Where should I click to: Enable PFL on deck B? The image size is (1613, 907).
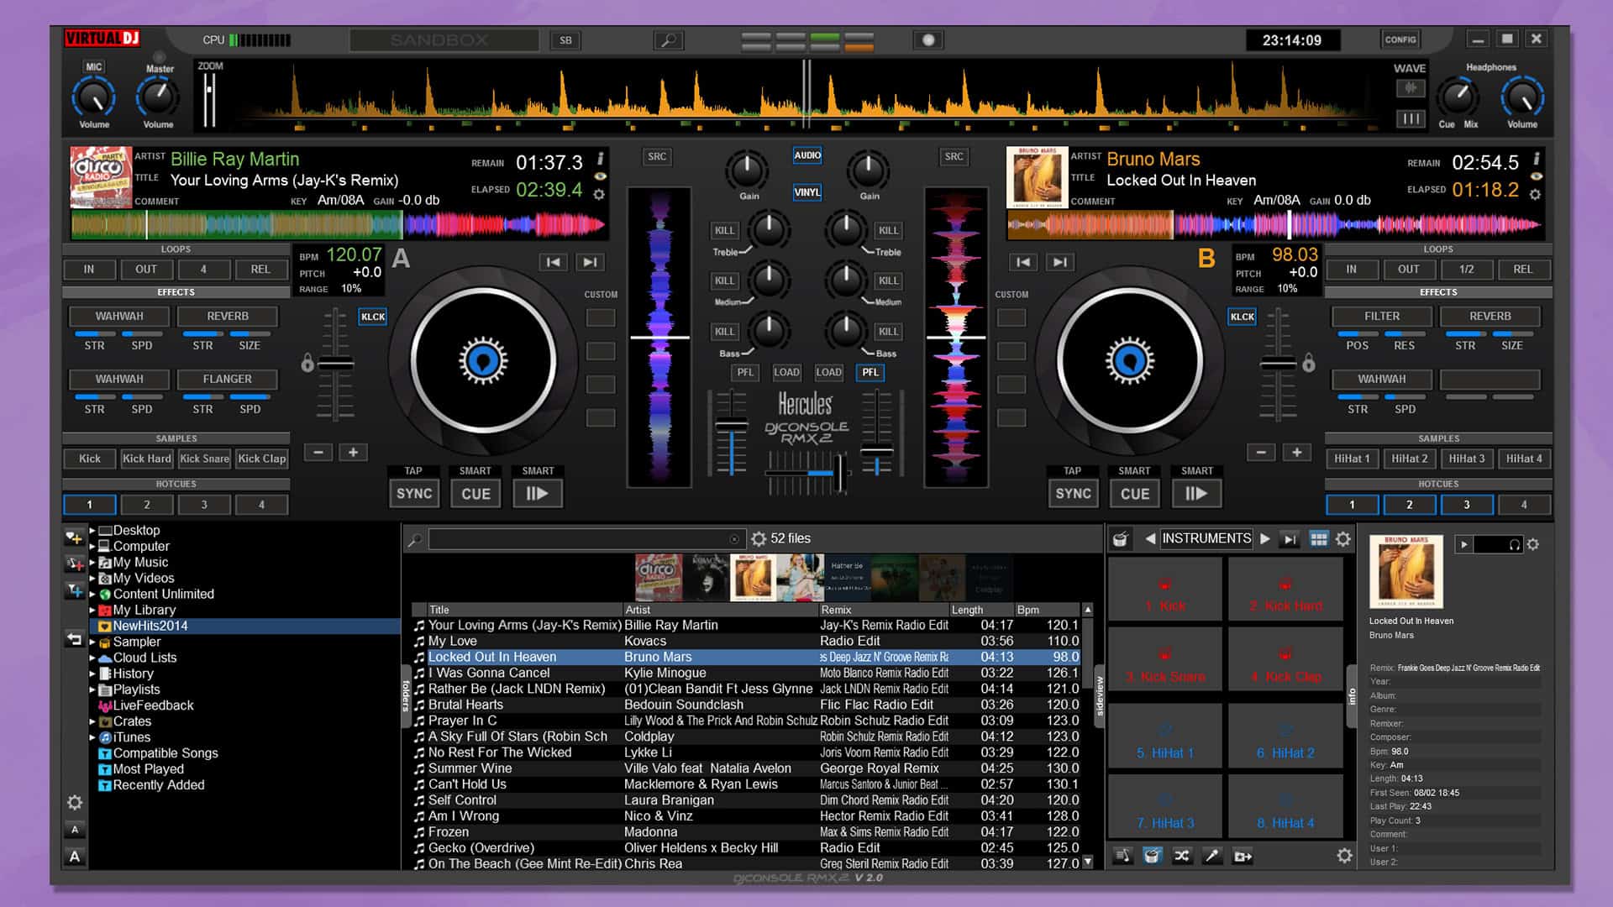click(x=870, y=373)
